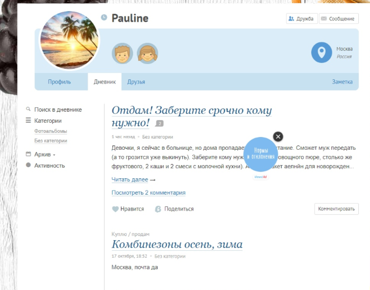Image resolution: width=370 pixels, height=290 pixels.
Task: Click the Комментировать button
Action: coord(336,209)
